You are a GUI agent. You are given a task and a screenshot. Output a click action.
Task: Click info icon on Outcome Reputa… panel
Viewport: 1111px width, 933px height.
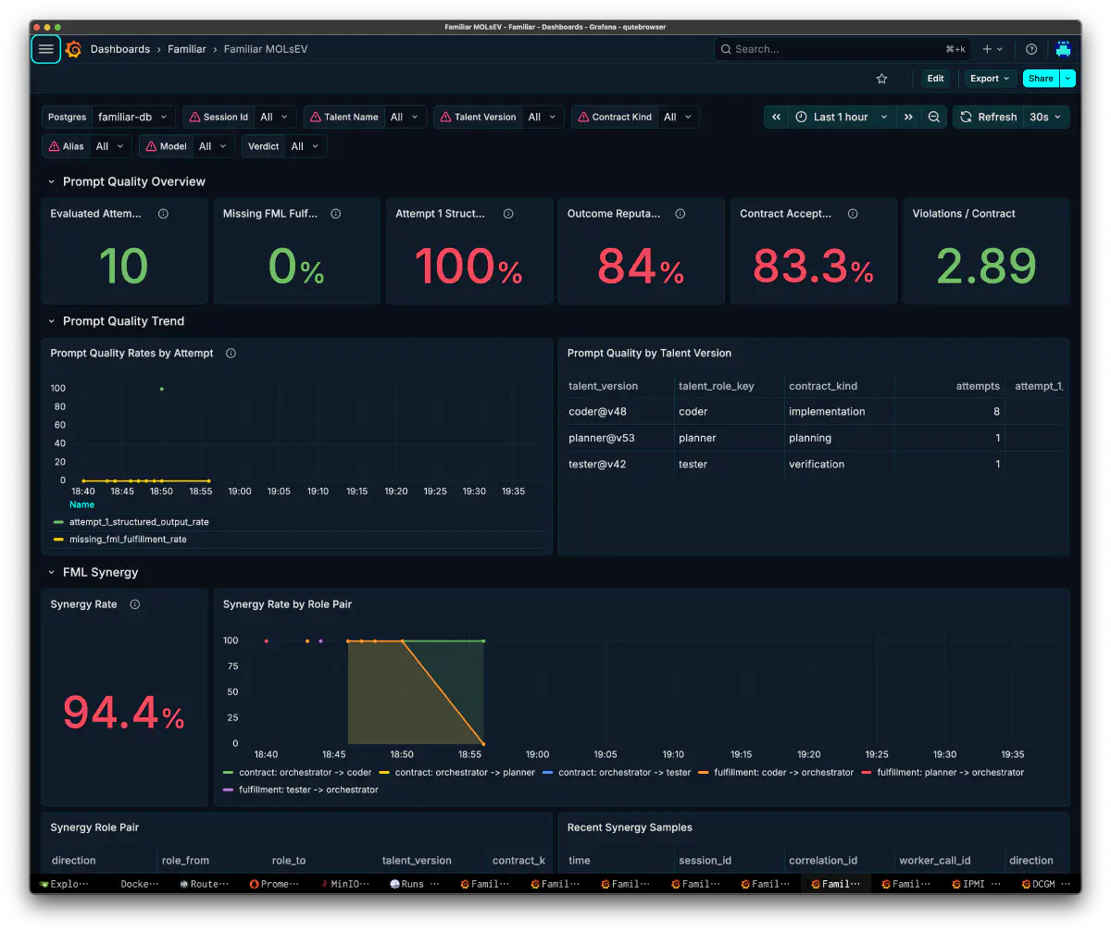(x=680, y=214)
